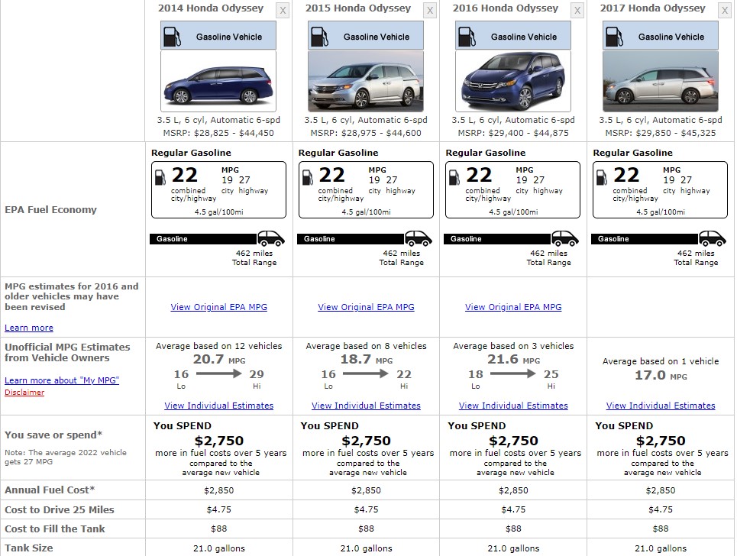
Task: Click Average based on 12 vehicles text
Action: pyautogui.click(x=218, y=346)
